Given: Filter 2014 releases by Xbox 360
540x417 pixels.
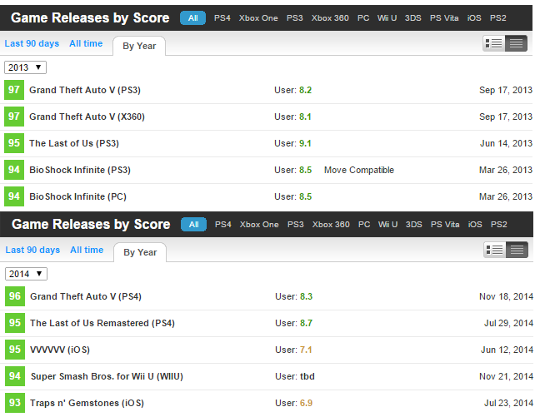Looking at the screenshot, I should pos(331,225).
